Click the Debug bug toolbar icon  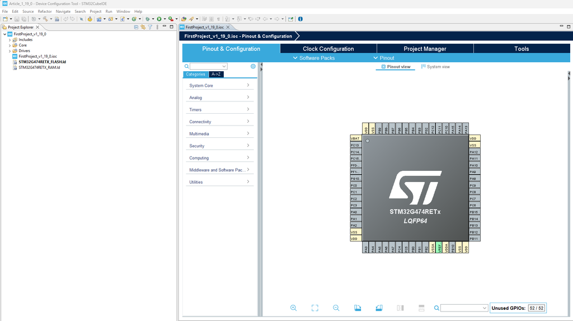pyautogui.click(x=147, y=18)
